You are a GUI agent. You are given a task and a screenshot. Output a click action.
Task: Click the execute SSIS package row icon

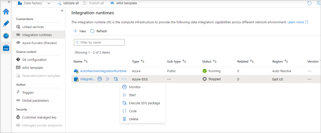pos(116,79)
